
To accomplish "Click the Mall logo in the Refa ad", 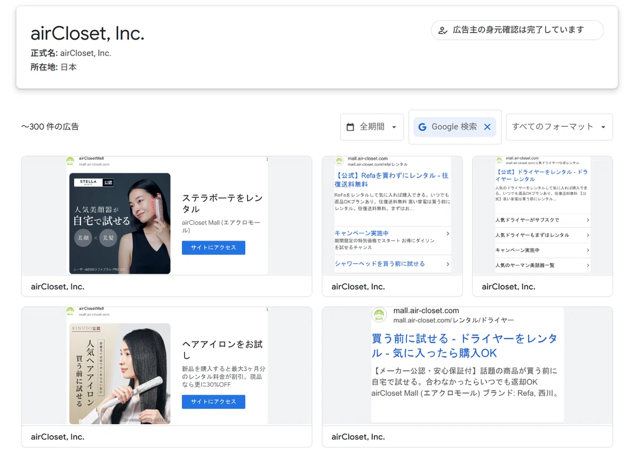I will tap(339, 161).
